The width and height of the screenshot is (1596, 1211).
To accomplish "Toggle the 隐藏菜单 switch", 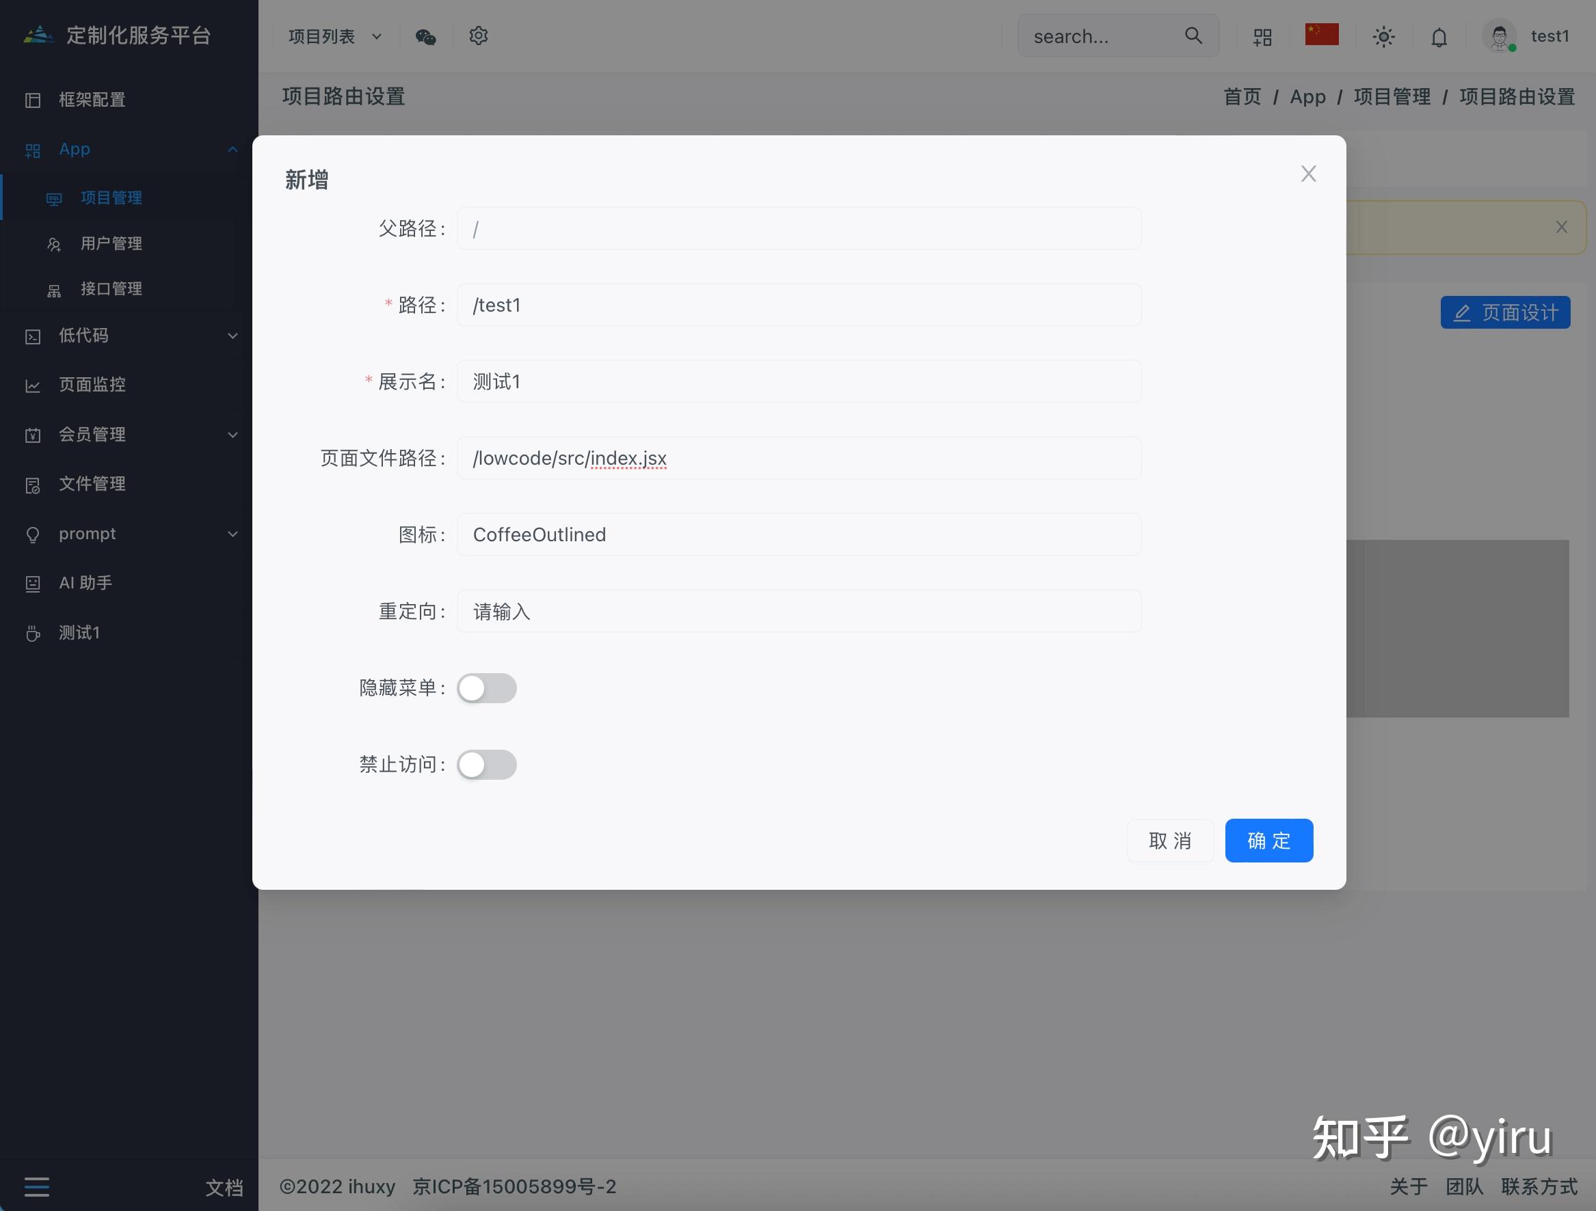I will click(x=487, y=688).
